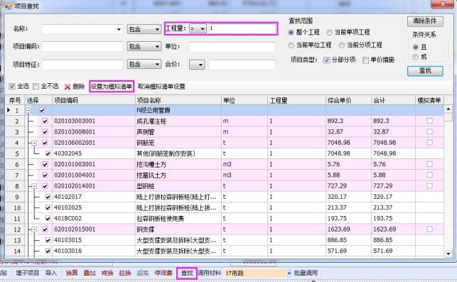
Task: Click the results table scrollbar up arrow
Action: click(x=448, y=109)
